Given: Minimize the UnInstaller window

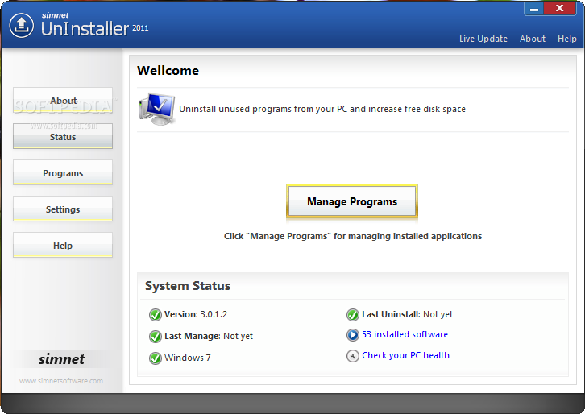Looking at the screenshot, I should (x=534, y=9).
